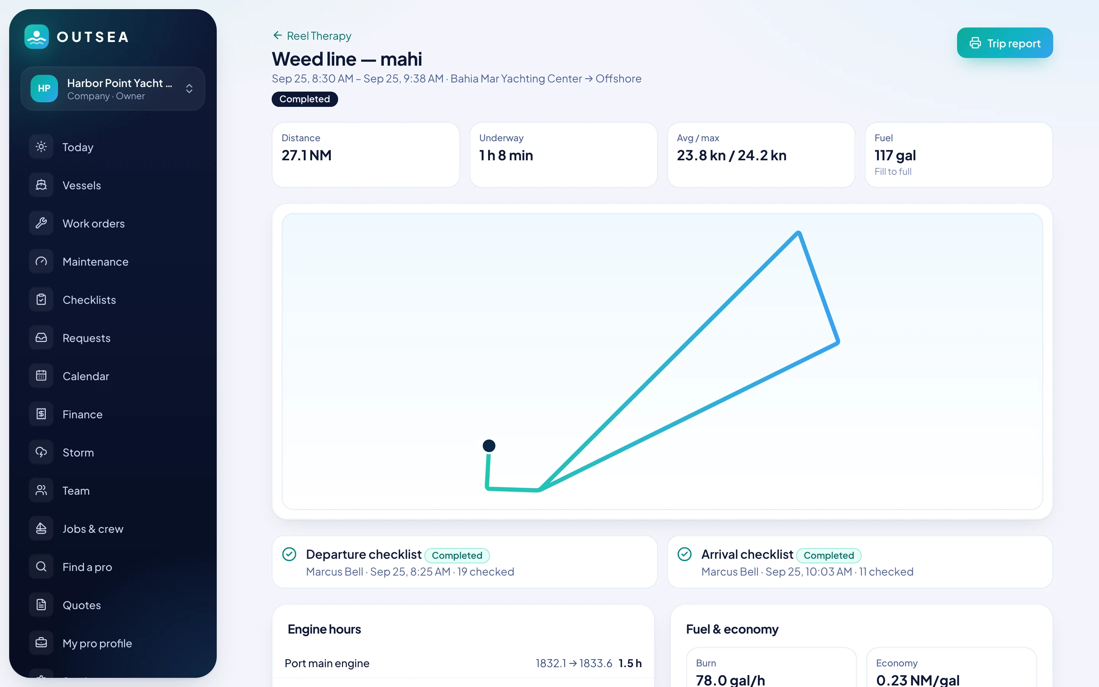1099x687 pixels.
Task: Open the Departure checklist card
Action: (464, 562)
